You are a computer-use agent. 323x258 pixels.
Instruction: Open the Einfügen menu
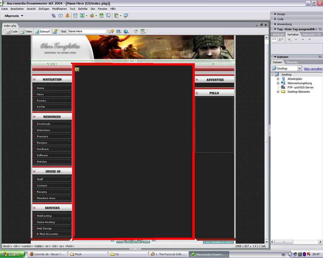44,9
